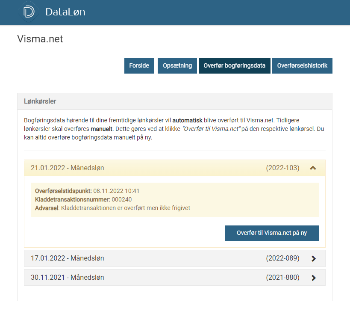The height and width of the screenshot is (317, 350).
Task: Click the run number (2021-880)
Action: point(282,278)
